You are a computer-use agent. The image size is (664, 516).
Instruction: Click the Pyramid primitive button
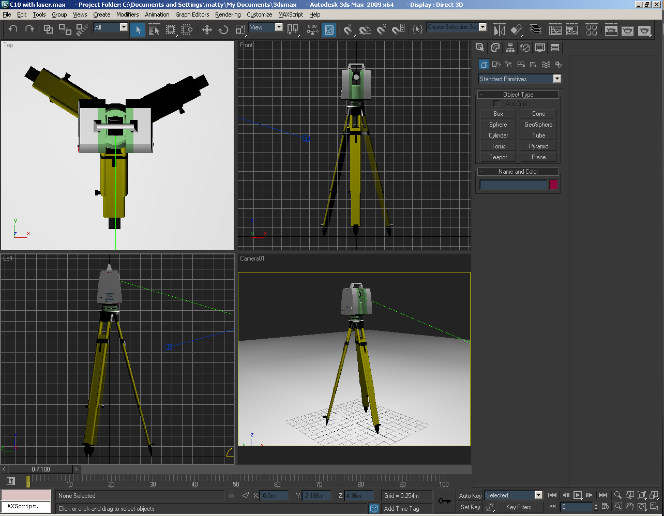(538, 146)
